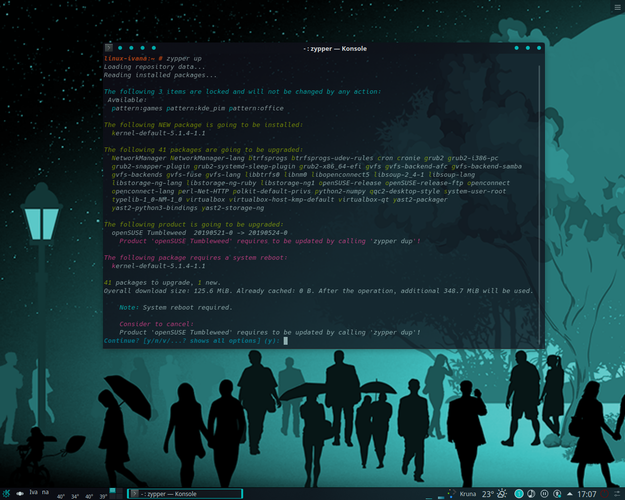
Task: Click 'yast2-storage-ng' package name in terminal
Action: (233, 208)
